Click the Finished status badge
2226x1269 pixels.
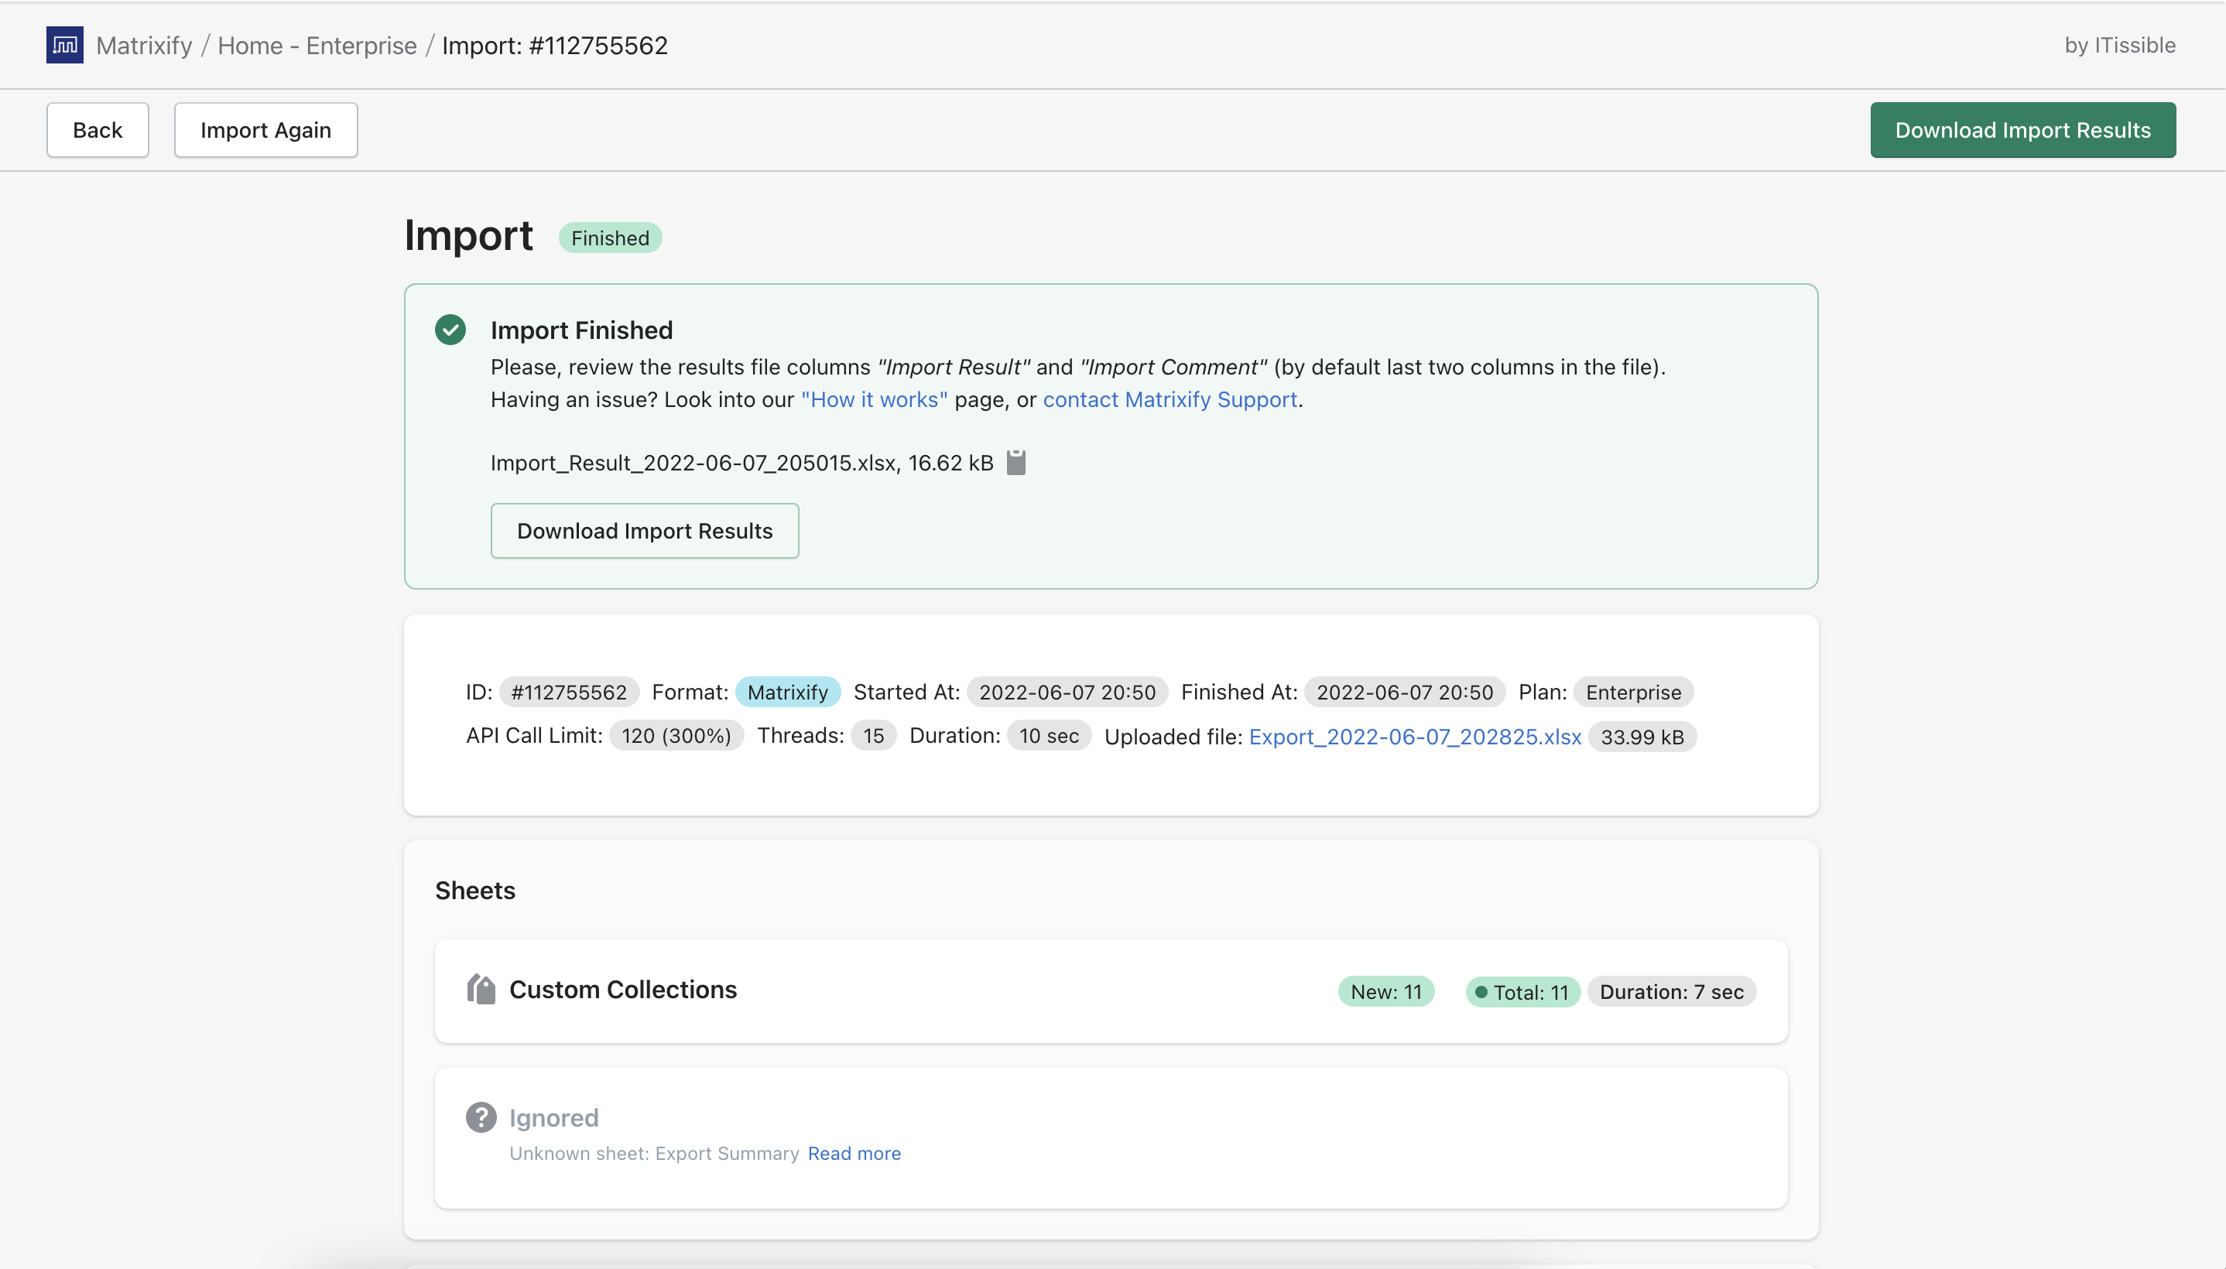610,238
